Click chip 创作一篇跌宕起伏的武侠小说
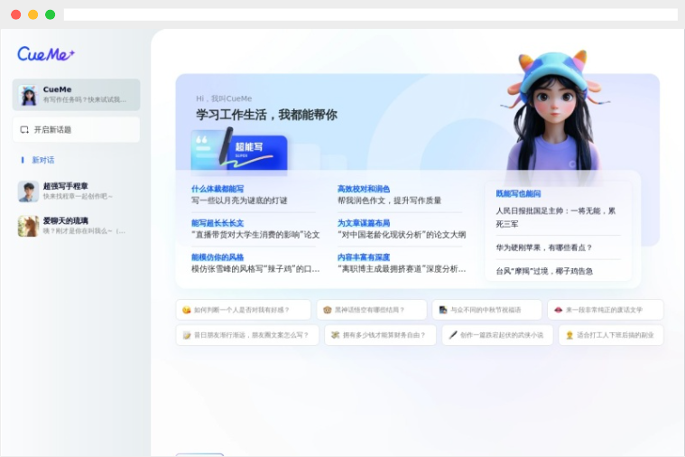The image size is (685, 457). tap(497, 335)
